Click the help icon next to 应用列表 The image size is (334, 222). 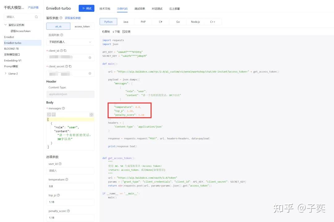62,35
